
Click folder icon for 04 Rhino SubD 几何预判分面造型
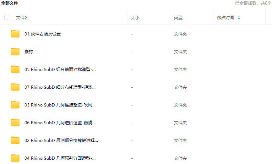pos(15,158)
